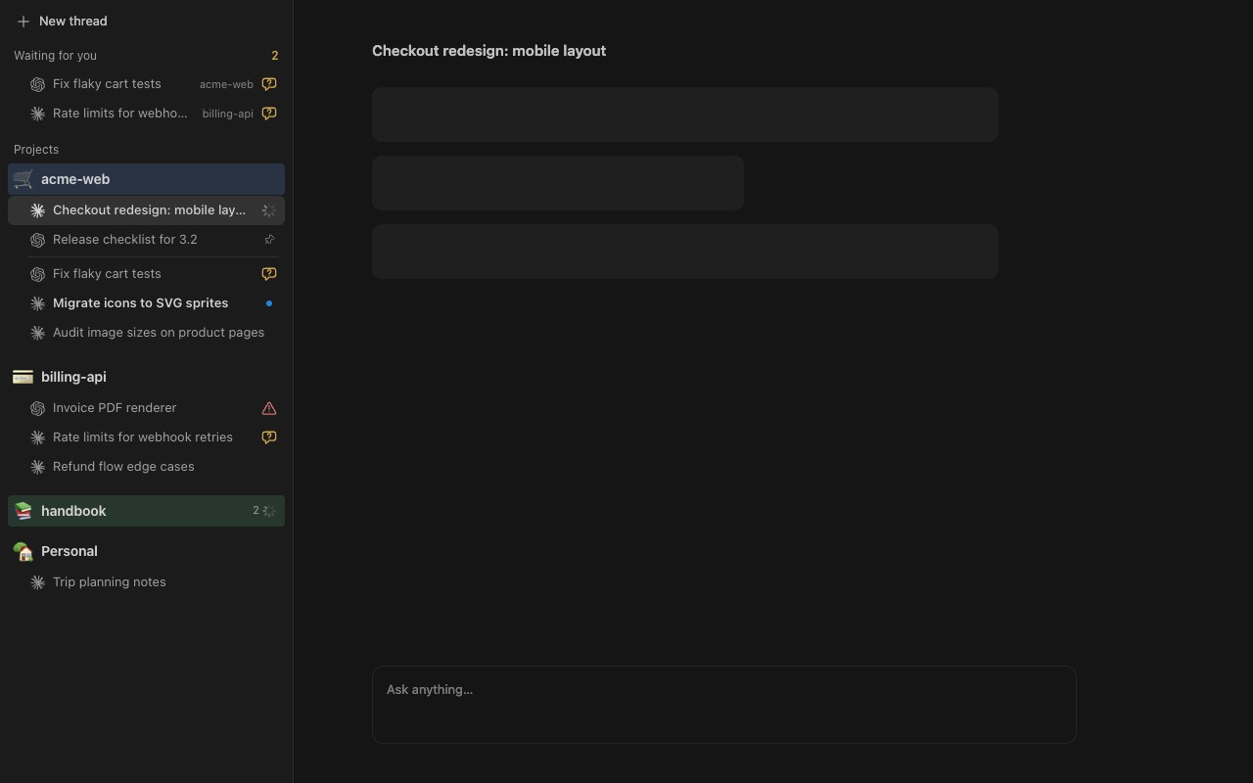Click the asterisk icon of Checkout redesign thread
The image size is (1253, 783).
point(37,210)
